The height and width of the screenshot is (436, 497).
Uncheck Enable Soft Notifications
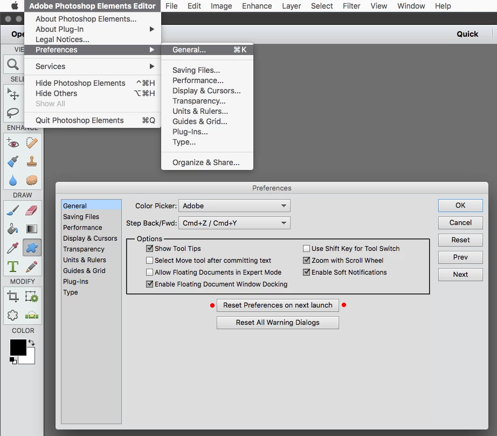(307, 272)
